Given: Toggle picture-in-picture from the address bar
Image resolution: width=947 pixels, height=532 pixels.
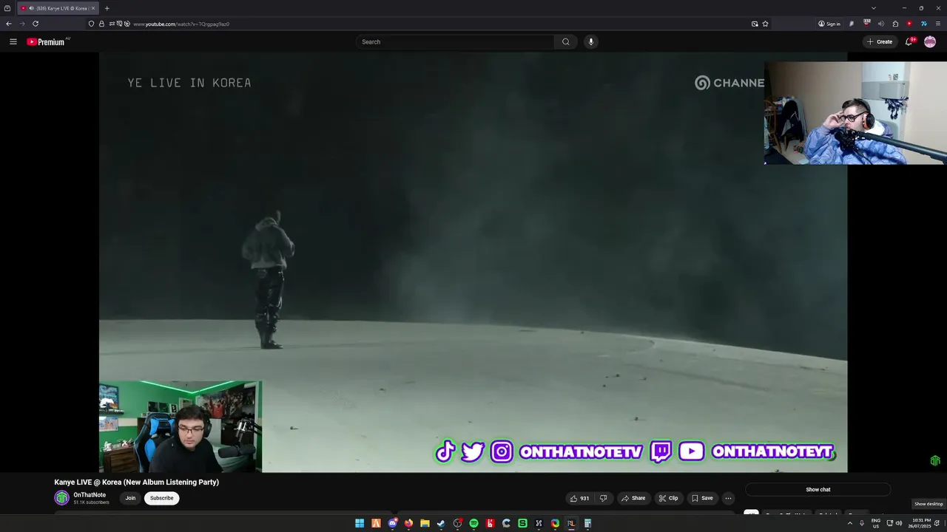Looking at the screenshot, I should 755,24.
